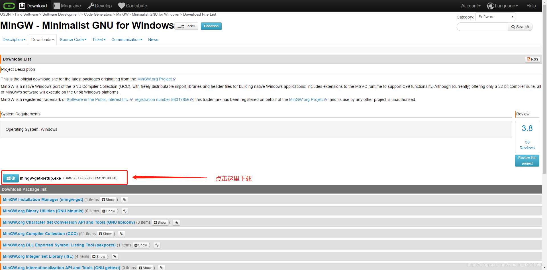Open the Category Software combo box
547x270 pixels.
click(495, 17)
